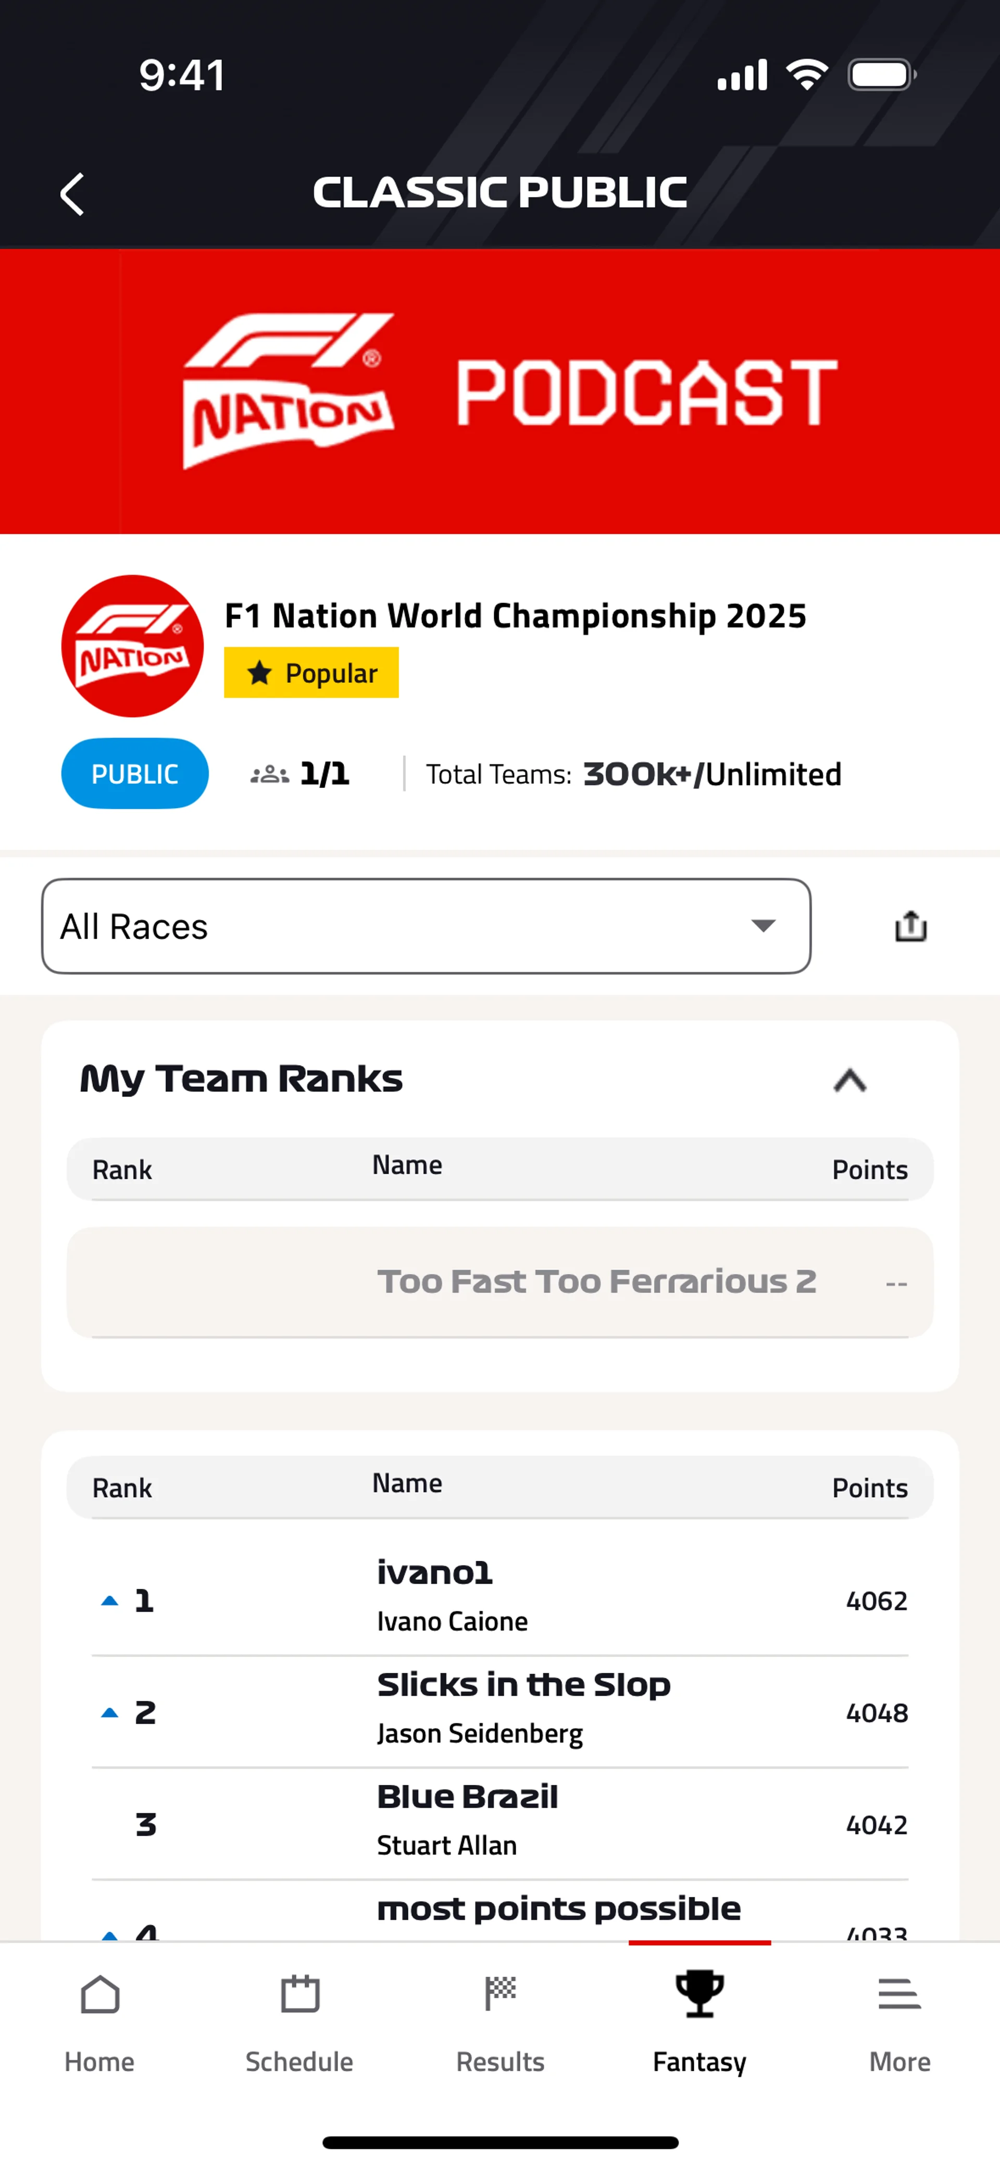Open the All Races dropdown
The height and width of the screenshot is (2169, 1000).
tap(426, 926)
